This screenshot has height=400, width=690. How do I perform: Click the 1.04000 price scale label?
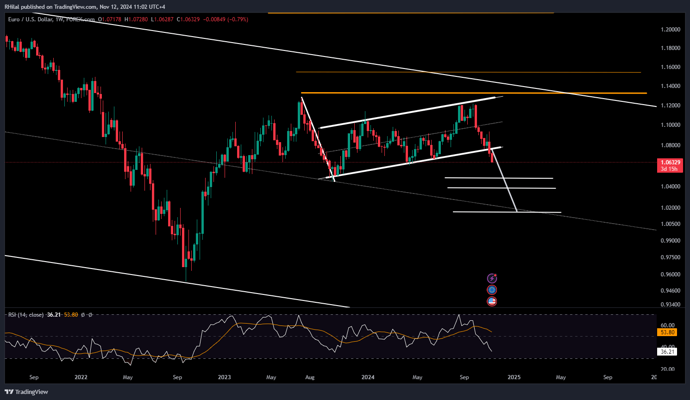(670, 187)
